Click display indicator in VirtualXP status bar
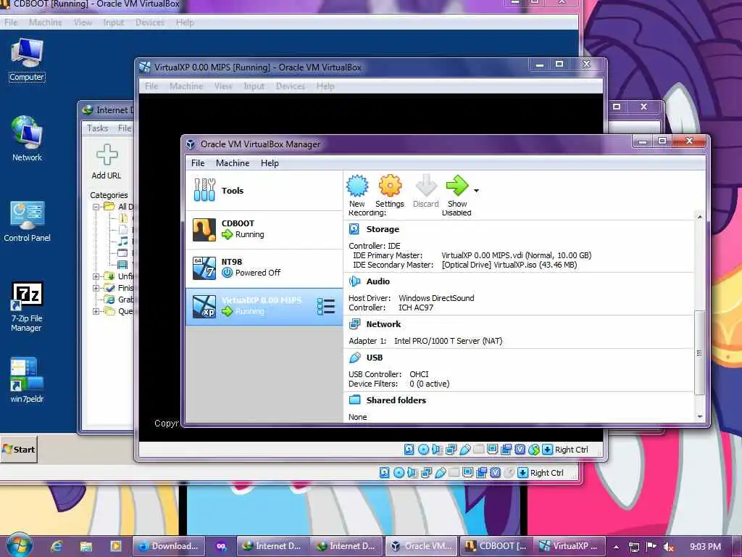Viewport: 742px width, 557px height. coord(492,448)
